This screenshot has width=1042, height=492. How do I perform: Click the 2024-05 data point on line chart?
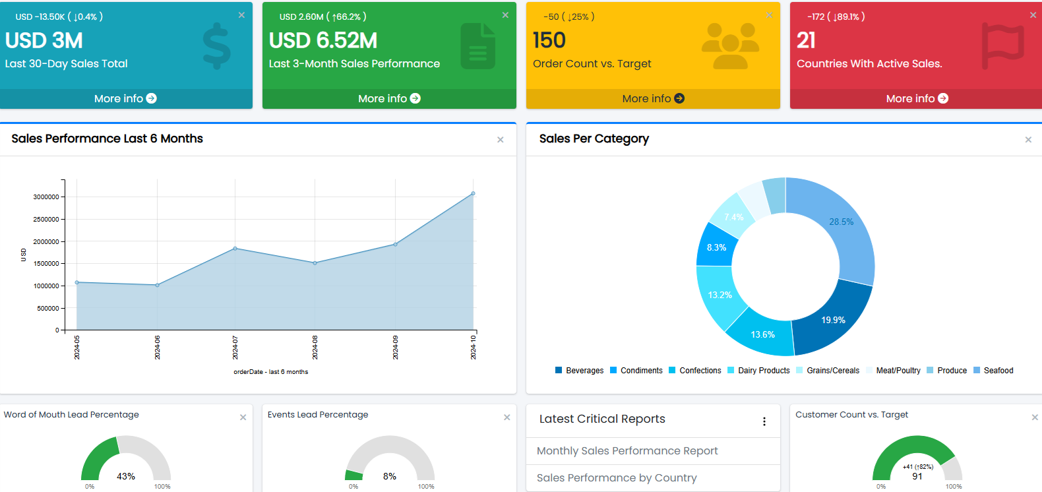pos(77,282)
